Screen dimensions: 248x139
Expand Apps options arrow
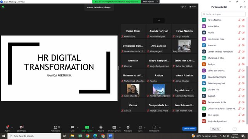(145, 127)
